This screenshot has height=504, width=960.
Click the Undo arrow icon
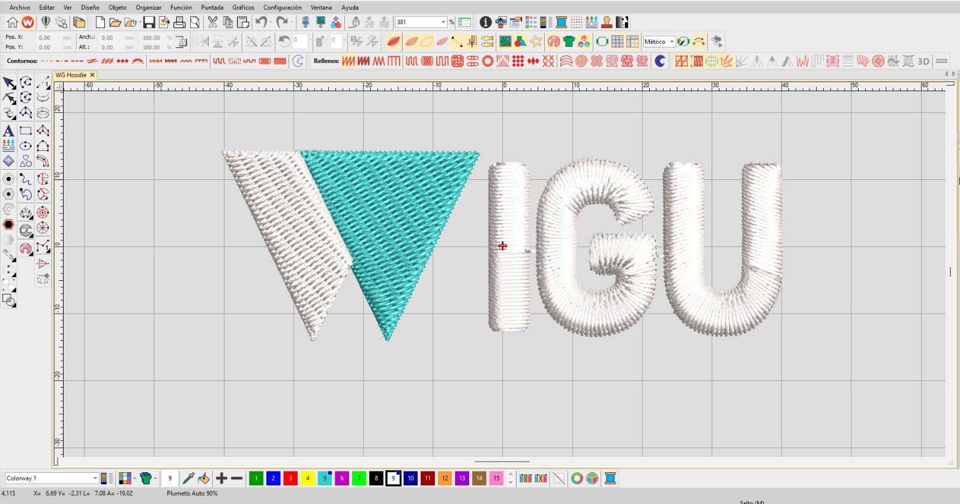(x=260, y=23)
